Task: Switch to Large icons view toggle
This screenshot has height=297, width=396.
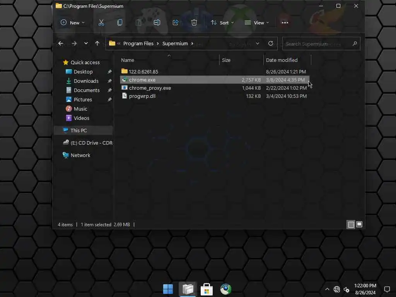Action: coord(359,224)
